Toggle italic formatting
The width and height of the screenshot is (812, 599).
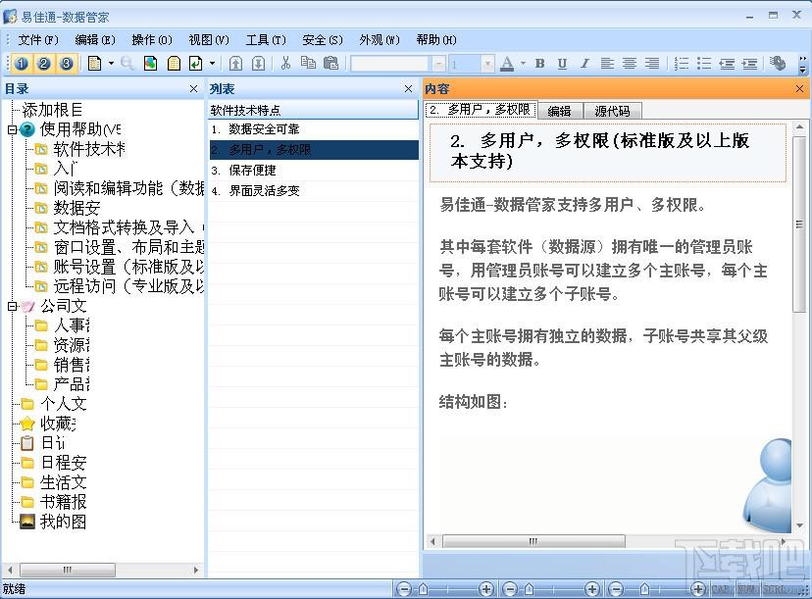(x=584, y=64)
